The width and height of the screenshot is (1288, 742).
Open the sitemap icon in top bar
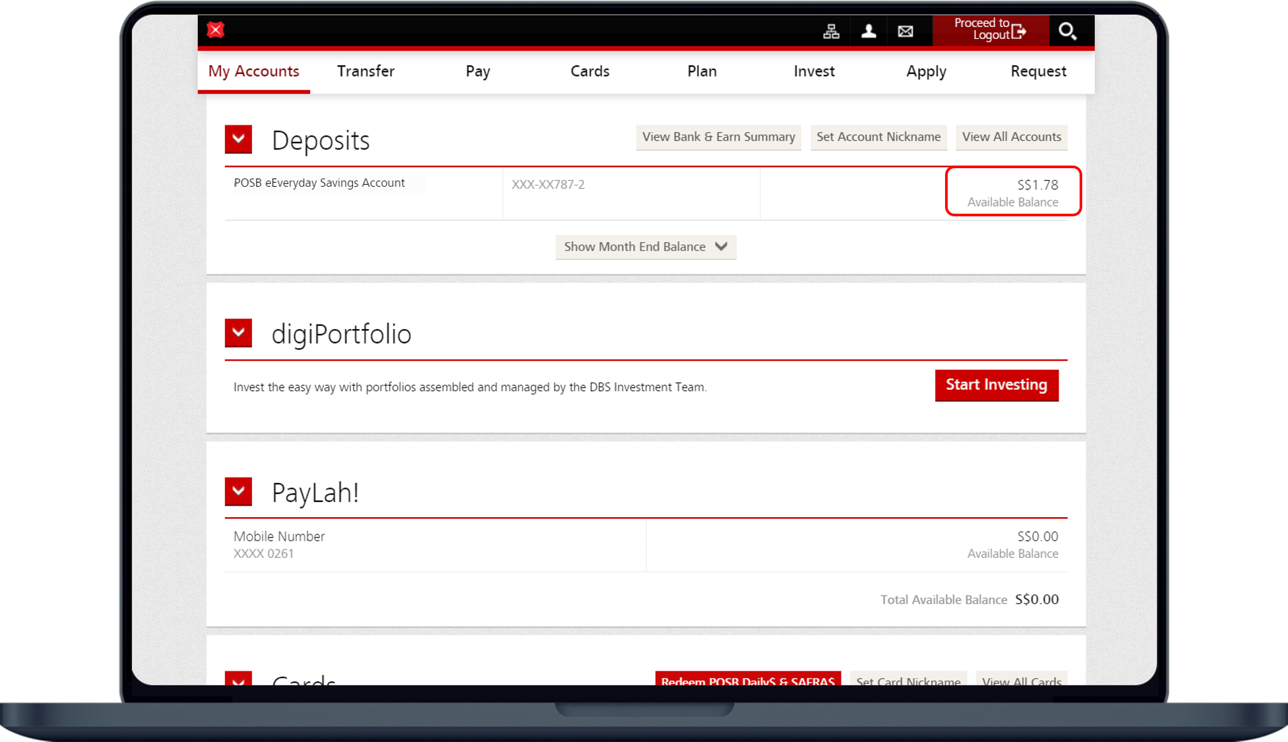point(831,31)
